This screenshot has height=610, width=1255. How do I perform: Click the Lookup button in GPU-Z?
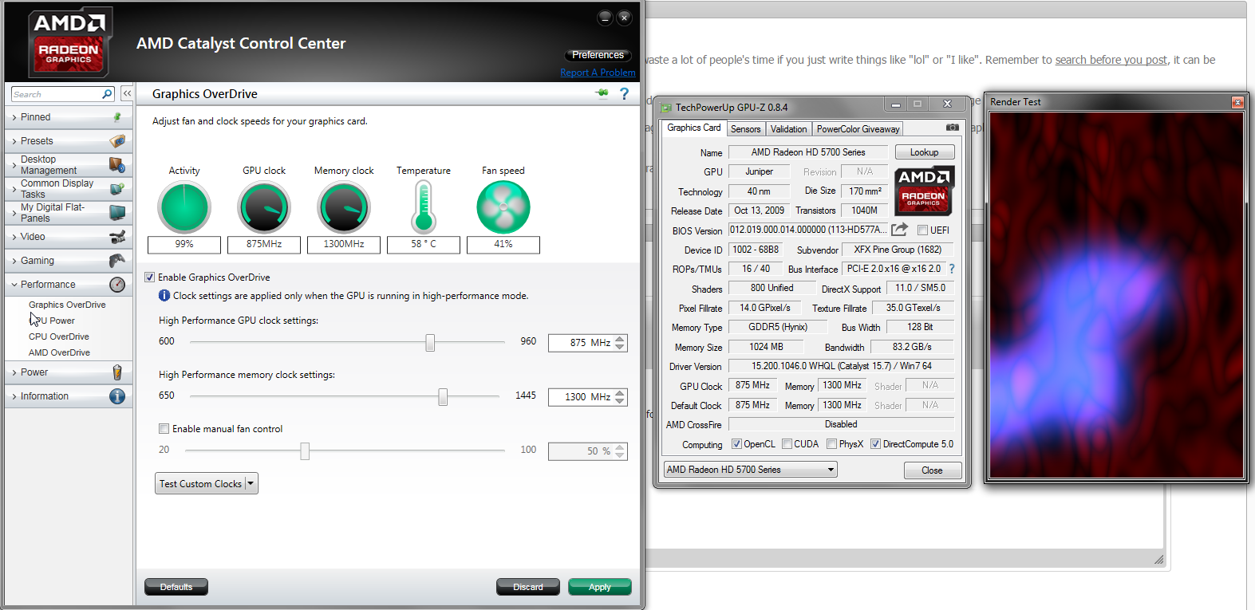point(925,152)
